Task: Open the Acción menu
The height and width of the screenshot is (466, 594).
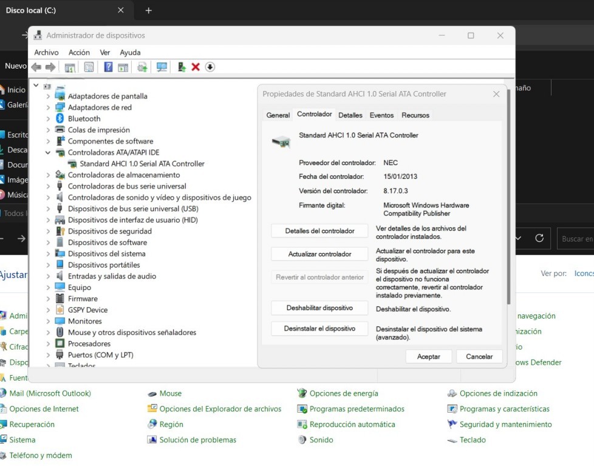Action: click(x=79, y=53)
